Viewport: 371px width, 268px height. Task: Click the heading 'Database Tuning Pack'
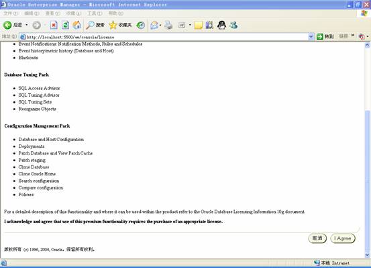click(27, 75)
